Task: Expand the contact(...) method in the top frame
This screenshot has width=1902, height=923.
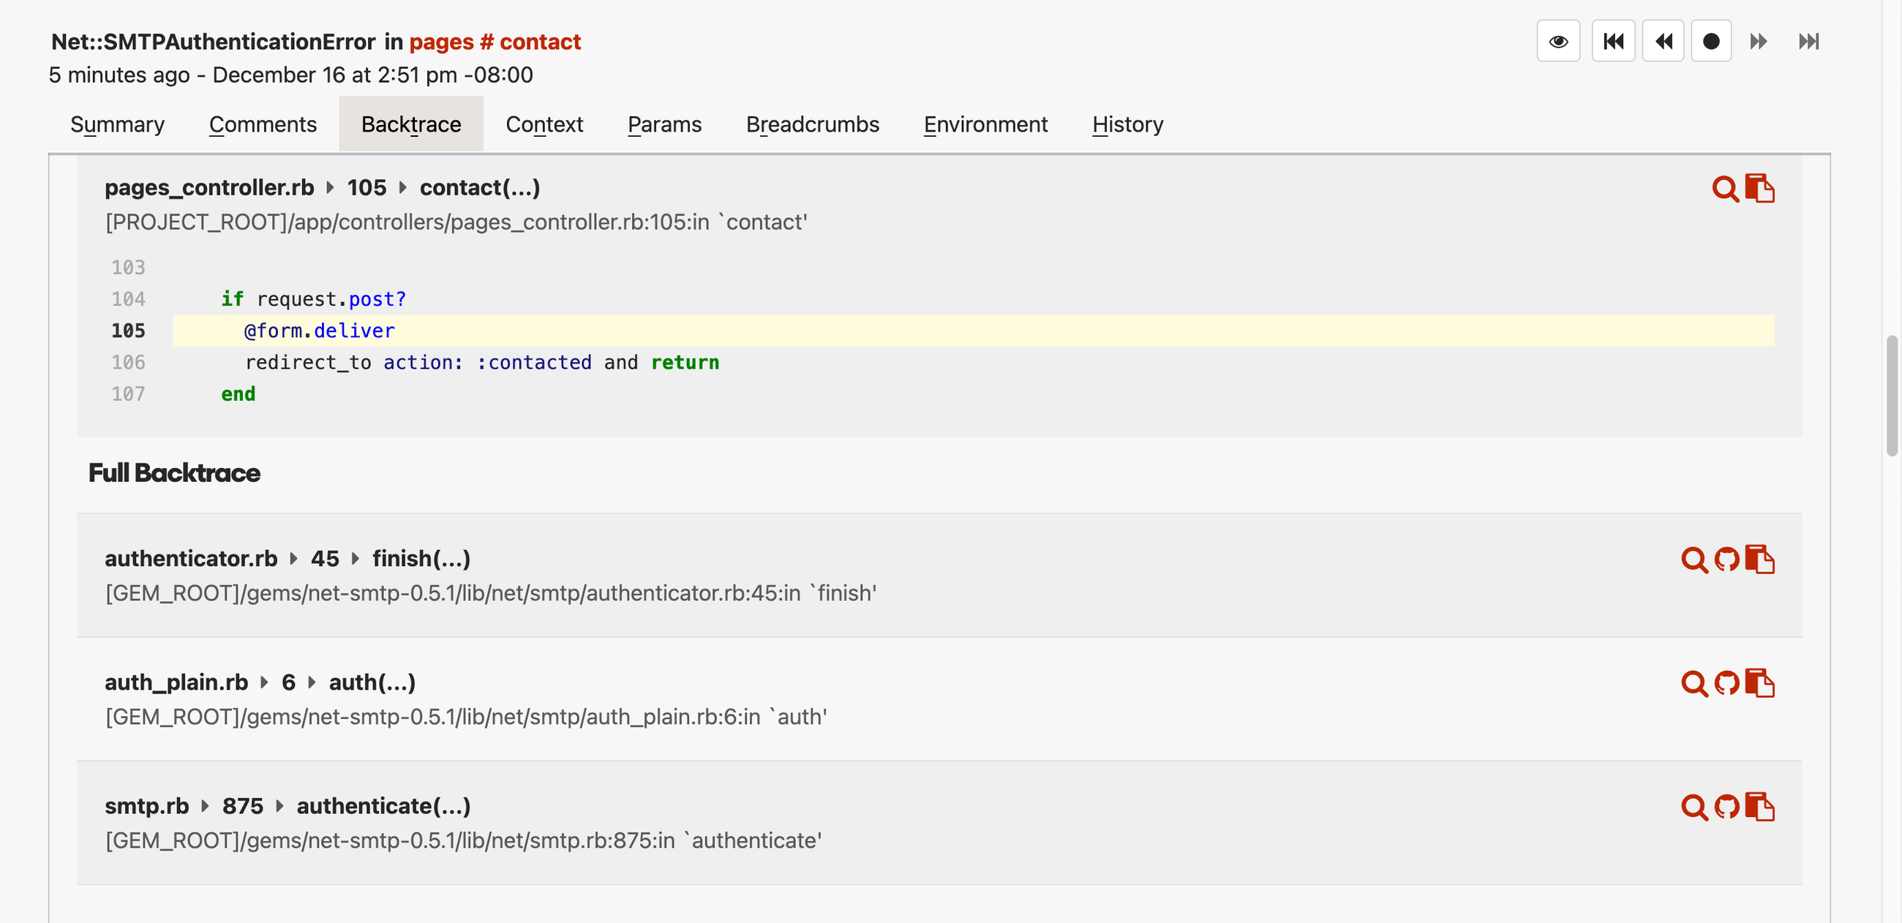Action: tap(480, 187)
